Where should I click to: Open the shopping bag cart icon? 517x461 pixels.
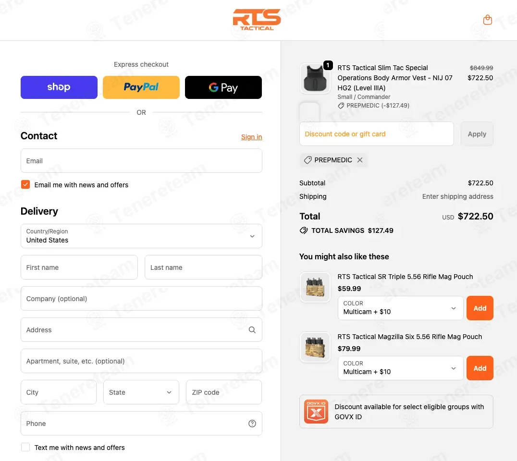(x=487, y=20)
